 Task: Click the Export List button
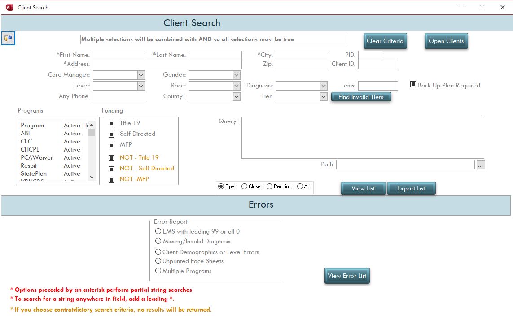click(x=411, y=188)
